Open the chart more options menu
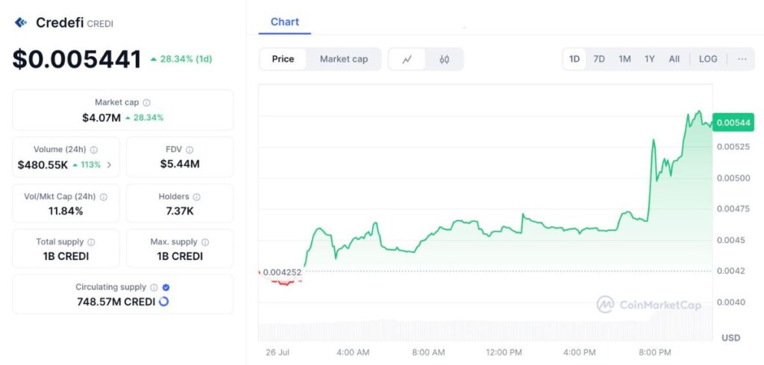The width and height of the screenshot is (764, 365). (x=742, y=59)
